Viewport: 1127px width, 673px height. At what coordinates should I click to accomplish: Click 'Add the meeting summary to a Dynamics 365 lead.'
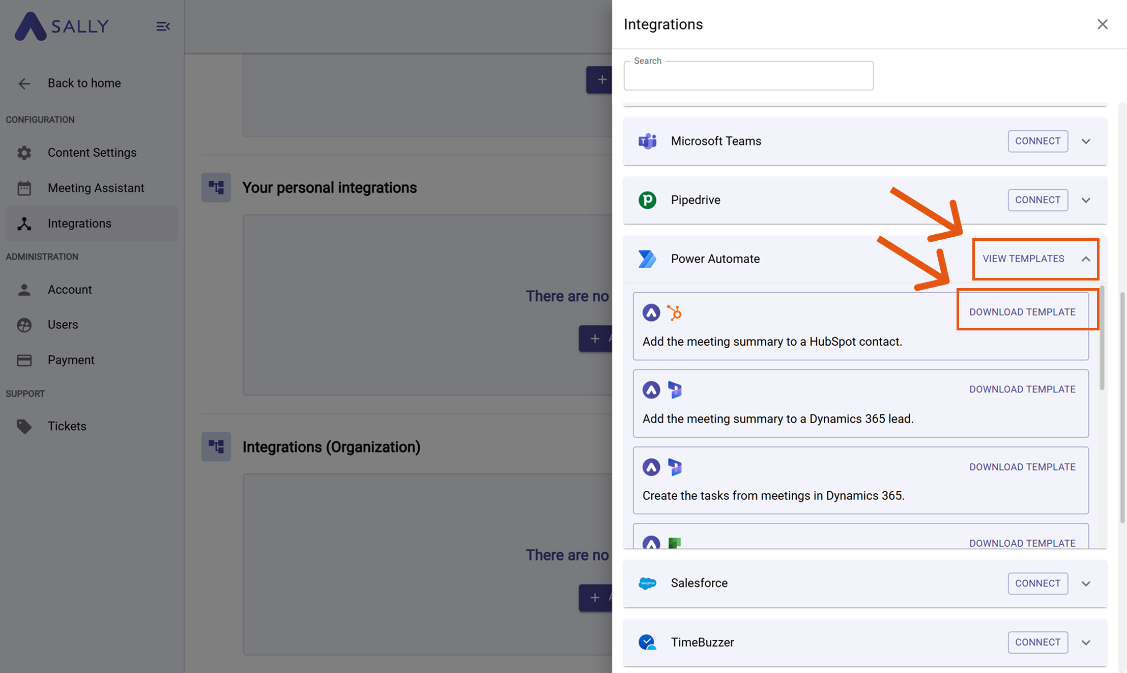coord(778,419)
